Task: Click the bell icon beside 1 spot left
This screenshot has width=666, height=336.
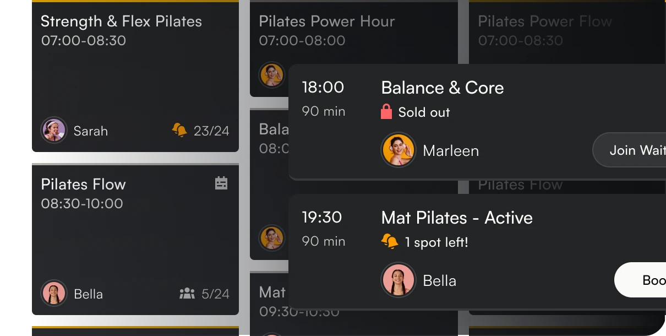Action: (x=390, y=242)
